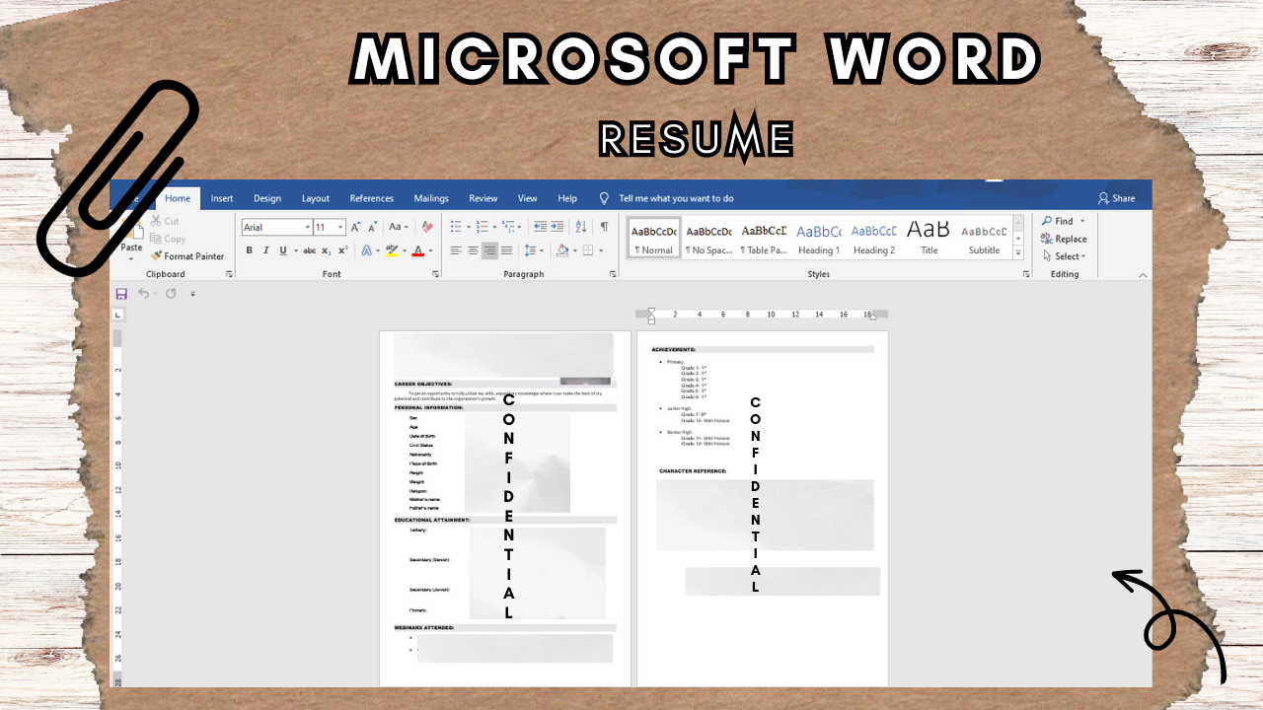Decrease paragraph indent
The width and height of the screenshot is (1263, 710).
(539, 227)
